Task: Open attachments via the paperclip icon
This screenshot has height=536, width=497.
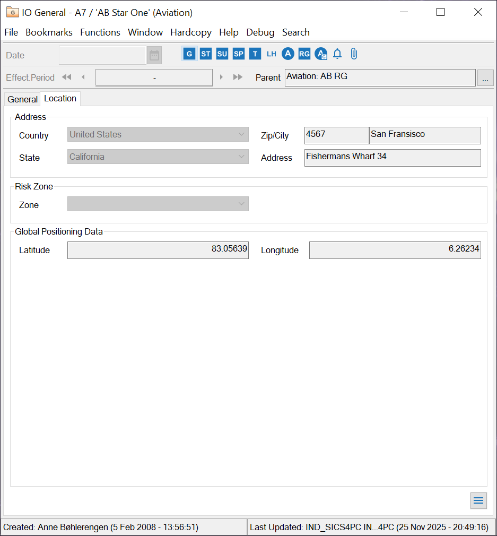Action: point(354,54)
